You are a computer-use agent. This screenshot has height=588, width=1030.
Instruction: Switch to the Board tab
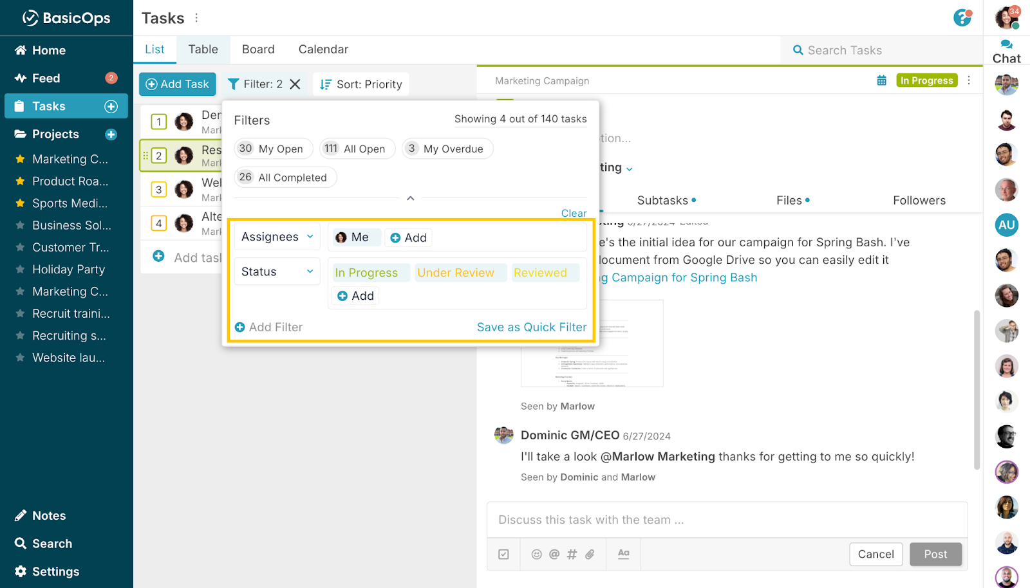click(x=258, y=50)
